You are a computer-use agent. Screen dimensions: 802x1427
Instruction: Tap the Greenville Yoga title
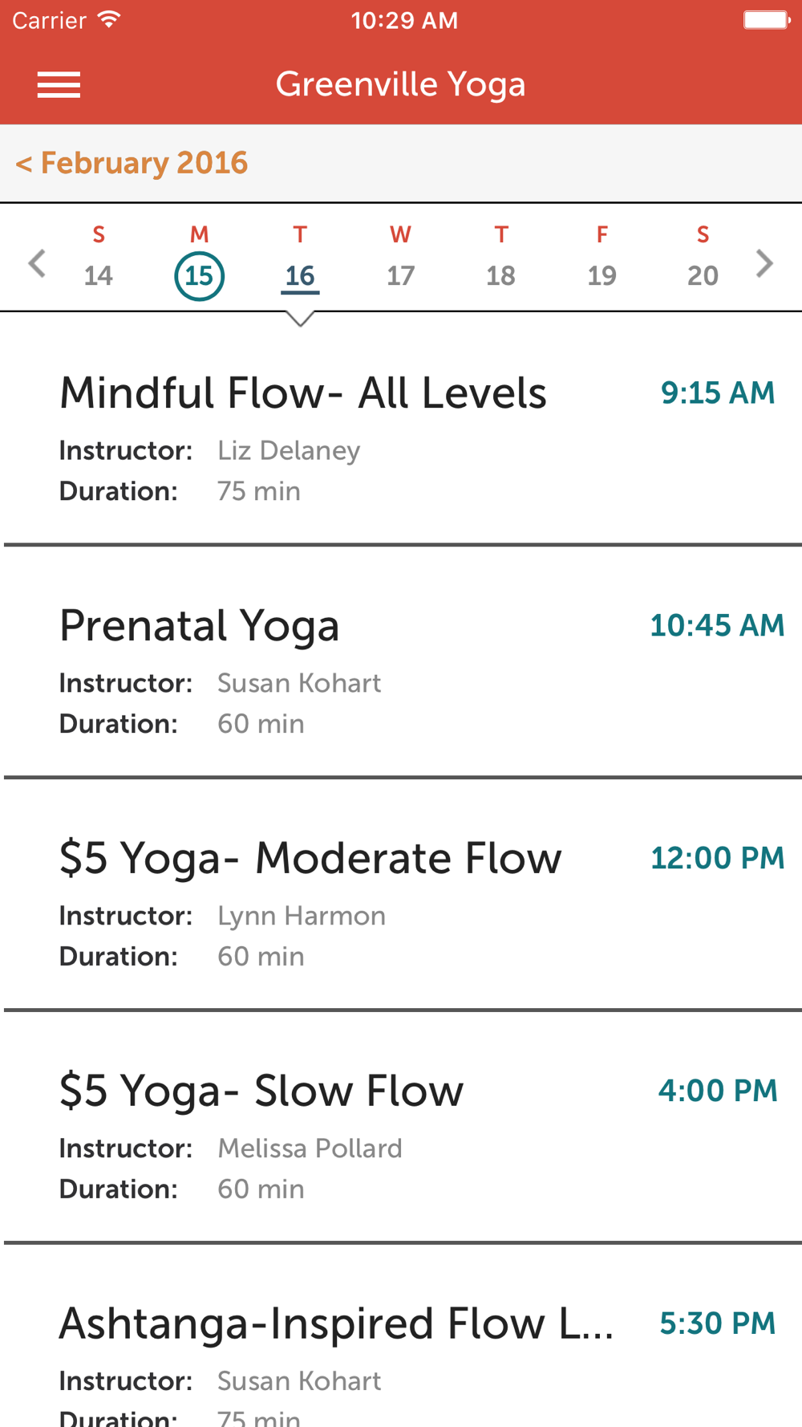tap(400, 85)
